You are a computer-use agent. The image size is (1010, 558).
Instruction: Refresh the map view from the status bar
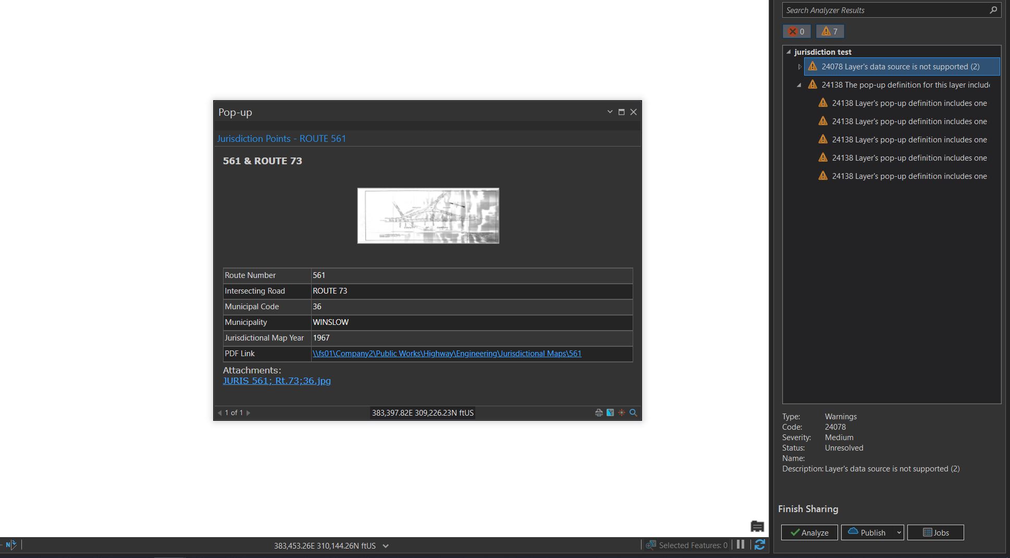760,545
